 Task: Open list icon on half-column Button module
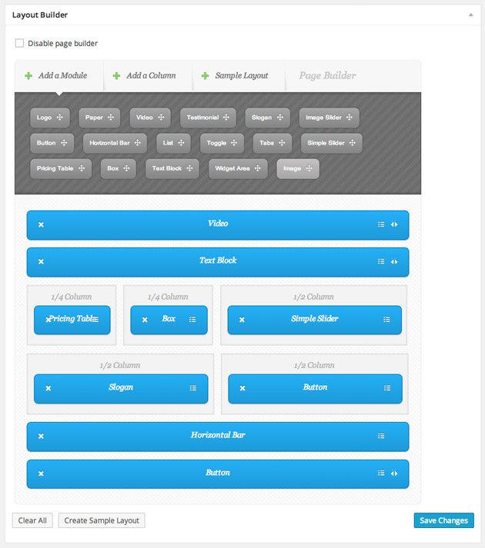(x=387, y=388)
